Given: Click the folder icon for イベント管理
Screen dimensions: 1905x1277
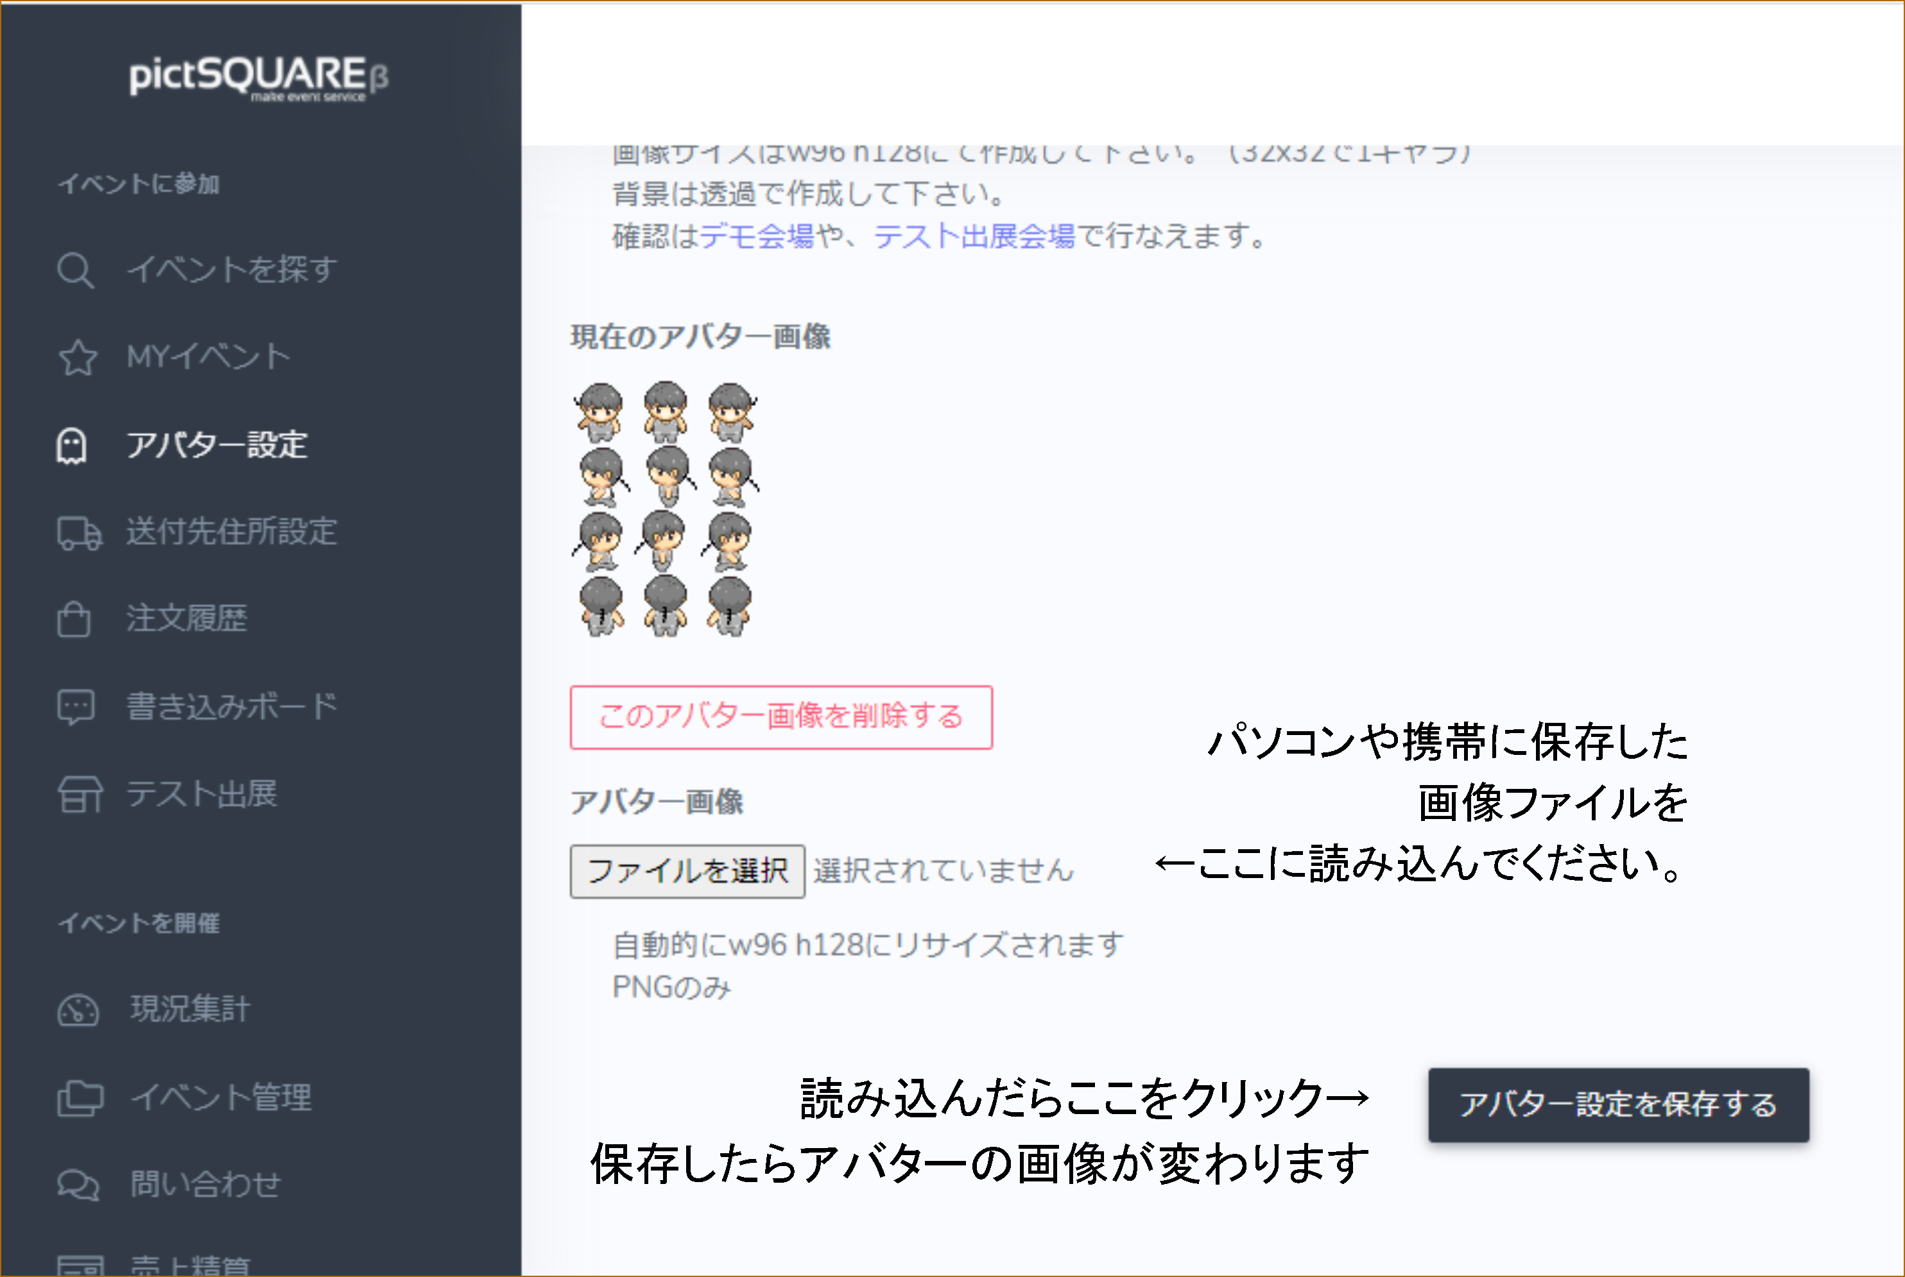Looking at the screenshot, I should coord(80,1098).
